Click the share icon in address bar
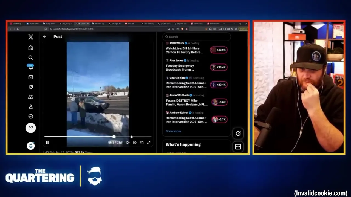The image size is (351, 197). [x=178, y=29]
